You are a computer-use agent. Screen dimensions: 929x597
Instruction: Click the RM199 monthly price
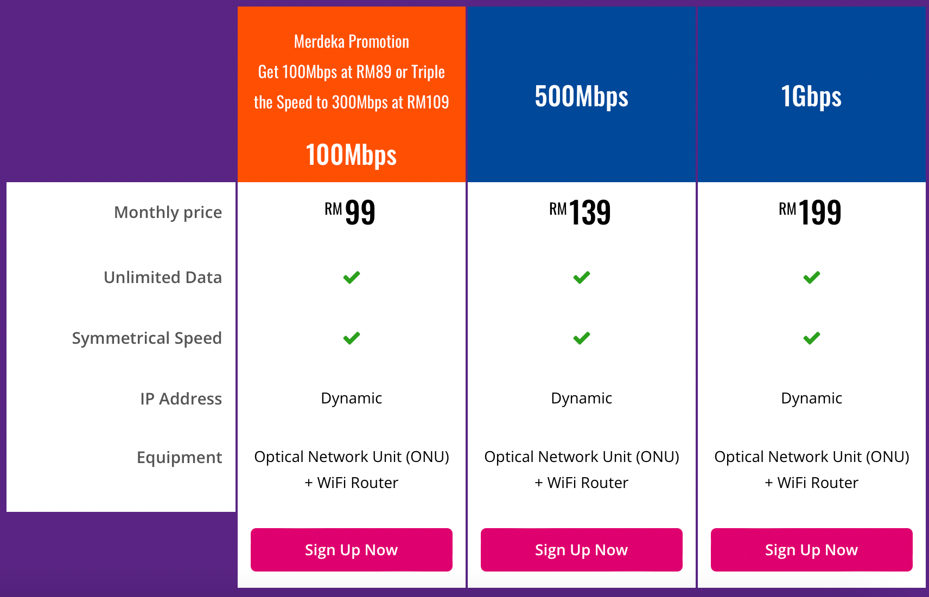811,213
